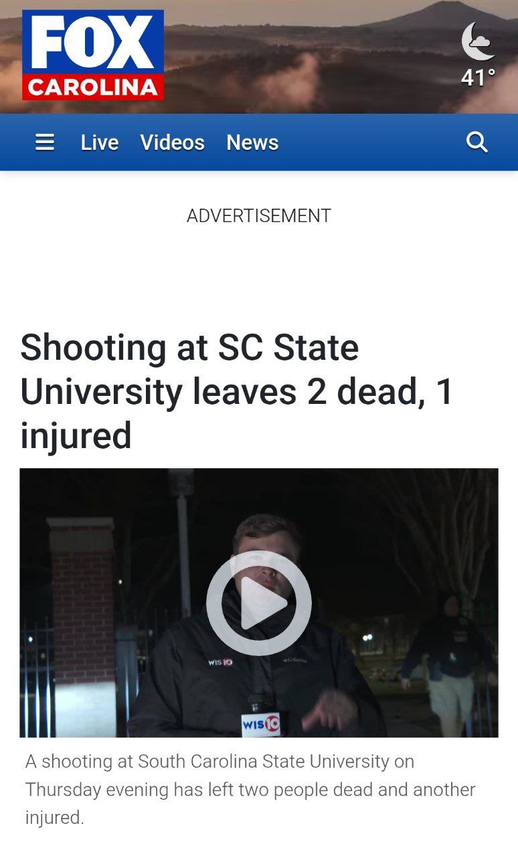518x856 pixels.
Task: Click the 41° temperature reading
Action: point(479,78)
